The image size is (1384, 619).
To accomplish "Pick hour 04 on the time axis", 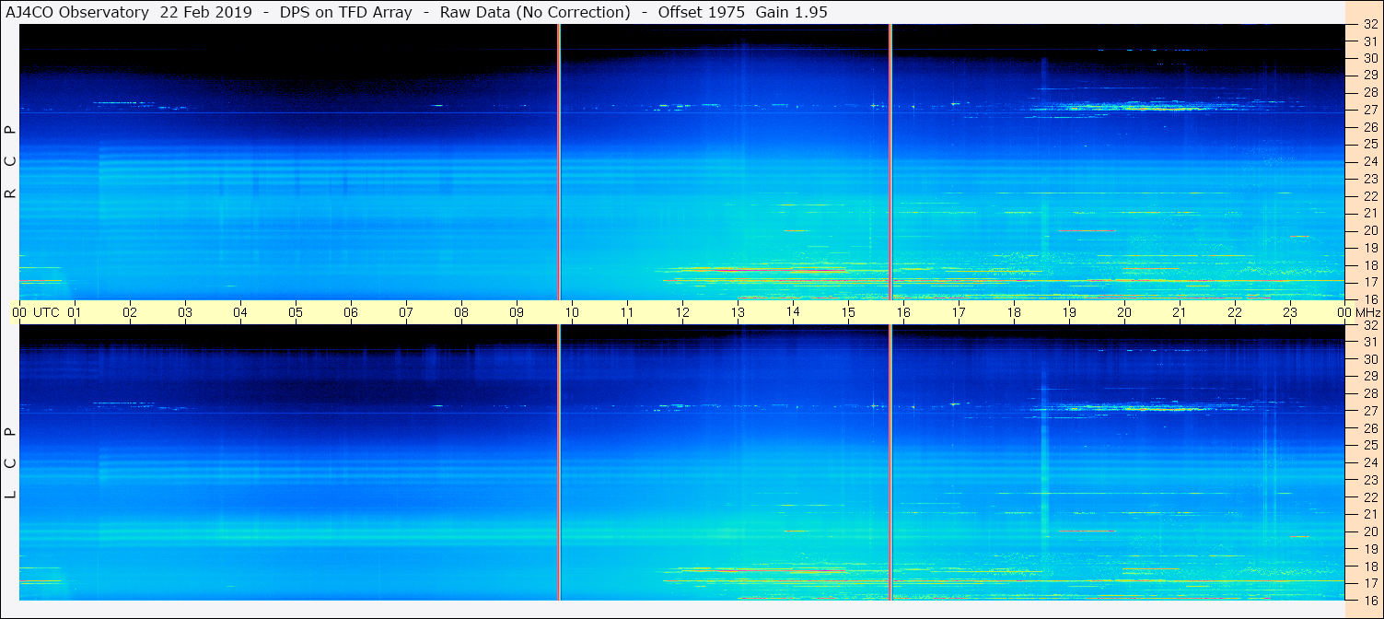I will coord(240,312).
